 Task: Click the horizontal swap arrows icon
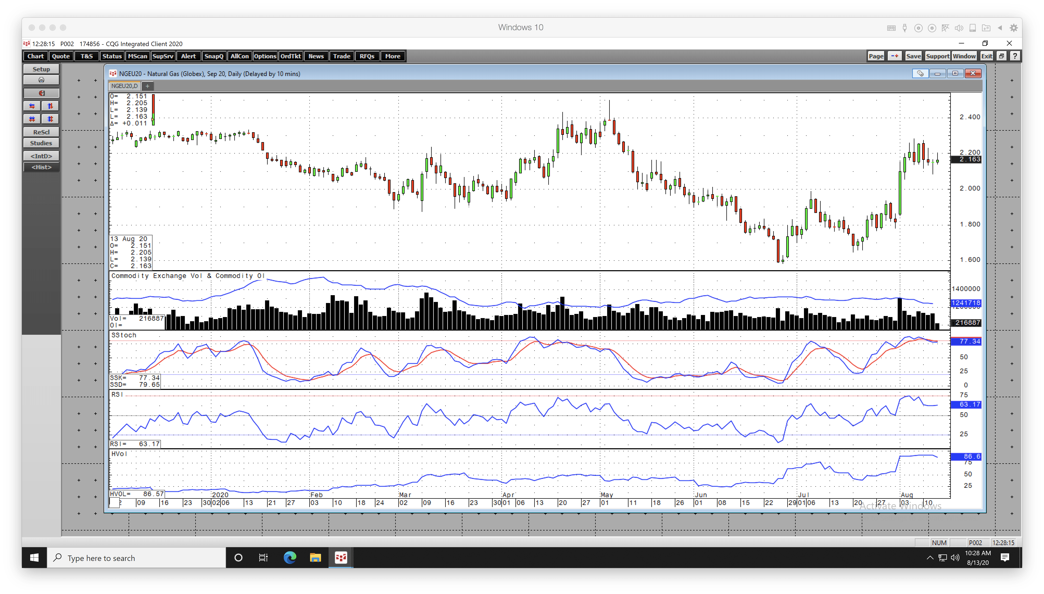[32, 106]
